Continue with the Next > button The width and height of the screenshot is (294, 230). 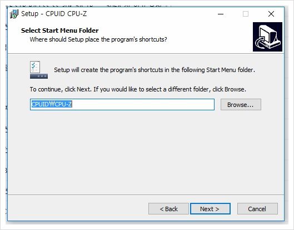[x=210, y=209]
